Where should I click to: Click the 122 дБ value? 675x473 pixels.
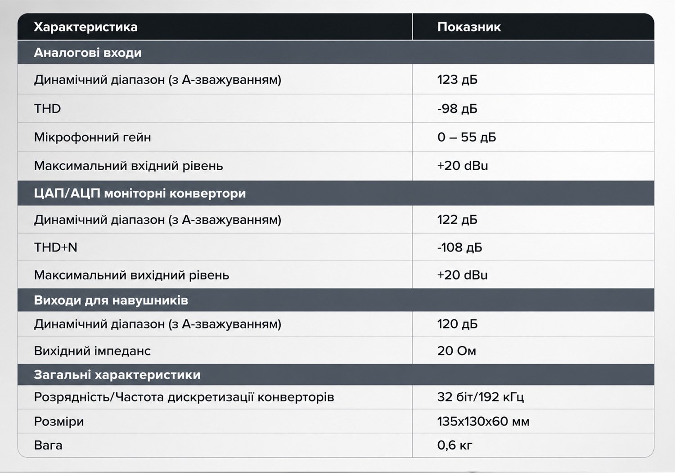457,220
